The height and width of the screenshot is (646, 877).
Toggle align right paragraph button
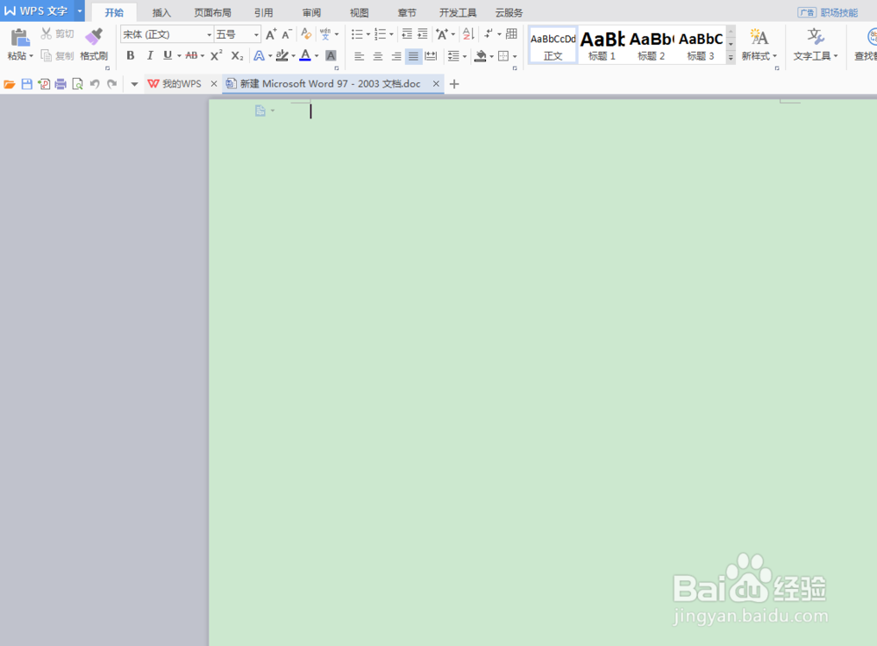396,55
